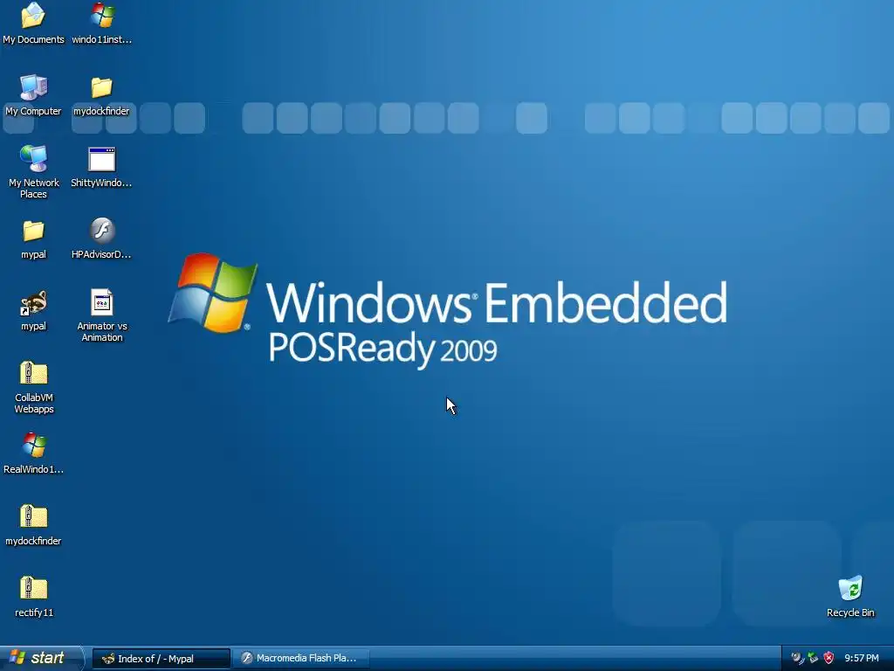Click the Start button
The height and width of the screenshot is (671, 894).
(x=41, y=658)
